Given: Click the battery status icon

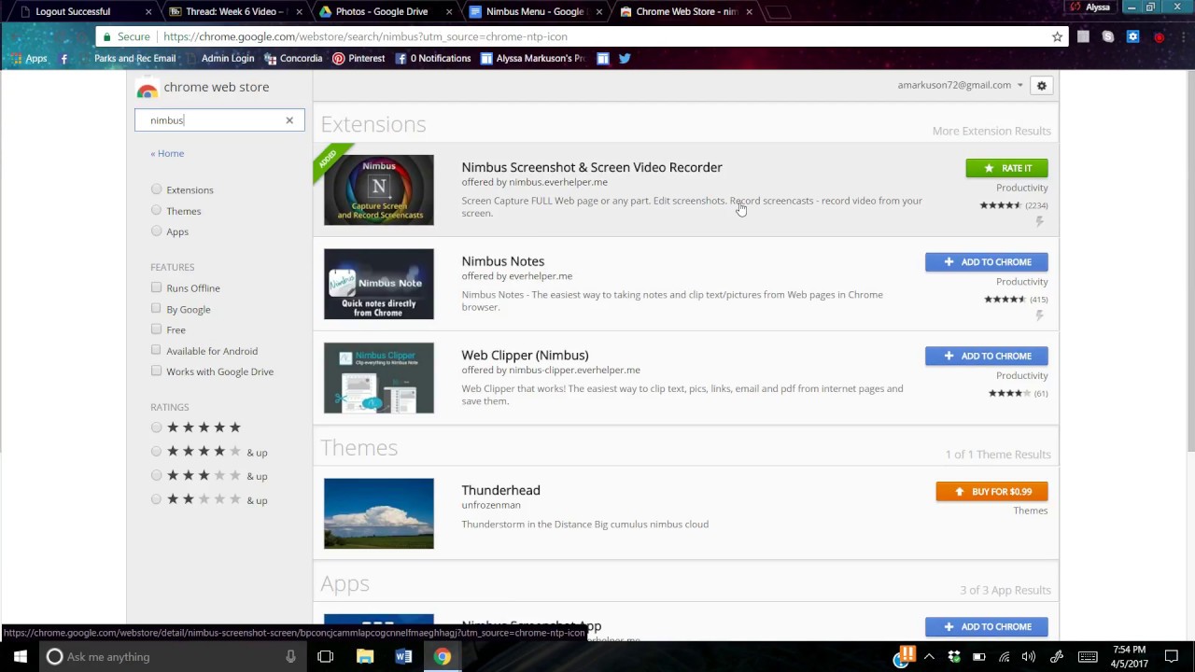Looking at the screenshot, I should point(979,657).
